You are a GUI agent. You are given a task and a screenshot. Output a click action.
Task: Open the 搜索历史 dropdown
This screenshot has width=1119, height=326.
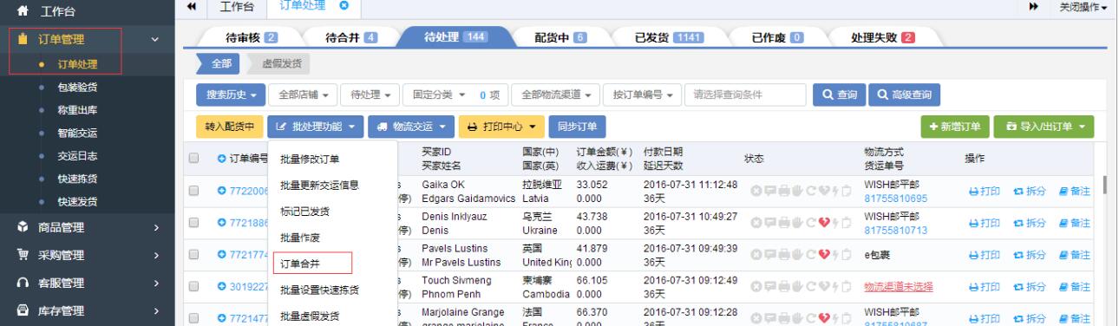coord(230,95)
